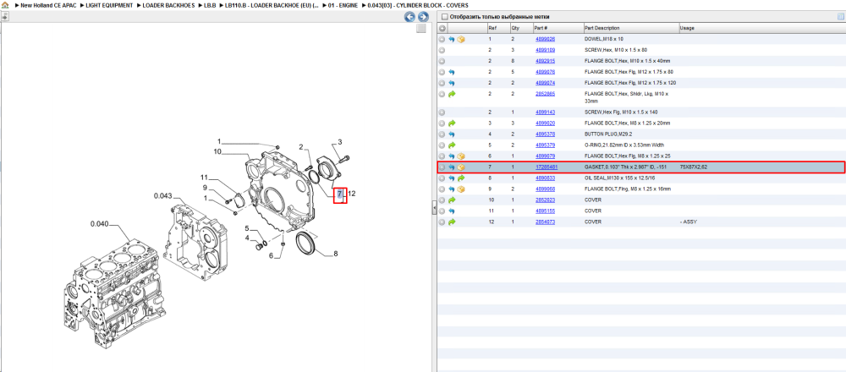Go to previous illustration with left arrow
The height and width of the screenshot is (372, 846).
(410, 17)
